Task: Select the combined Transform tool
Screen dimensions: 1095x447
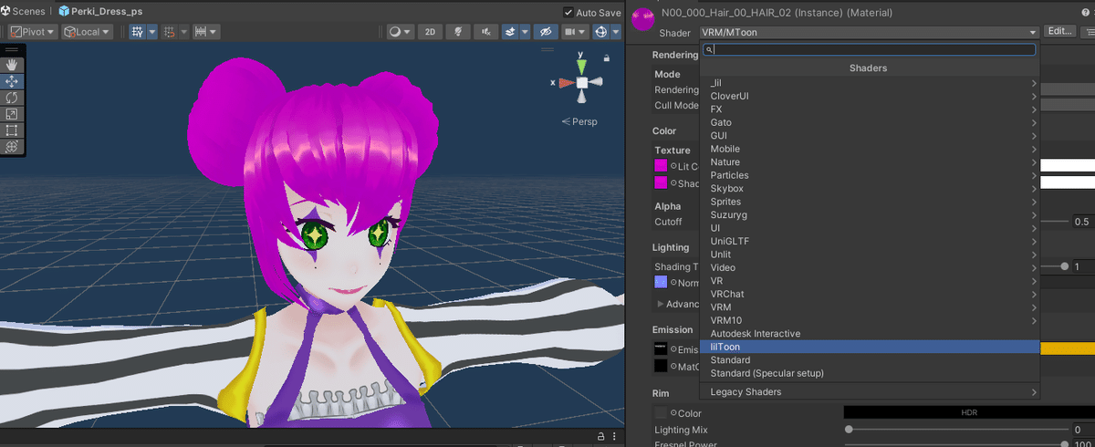Action: [x=12, y=147]
